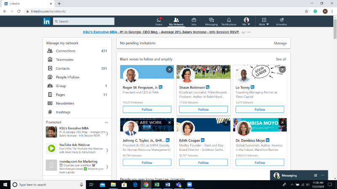Compose new message in Messaging panel
The height and width of the screenshot is (189, 337).
(x=316, y=175)
